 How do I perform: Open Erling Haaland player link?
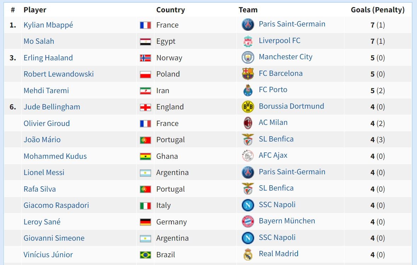pos(48,58)
